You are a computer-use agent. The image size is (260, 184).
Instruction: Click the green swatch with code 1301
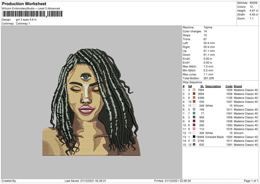point(194,113)
